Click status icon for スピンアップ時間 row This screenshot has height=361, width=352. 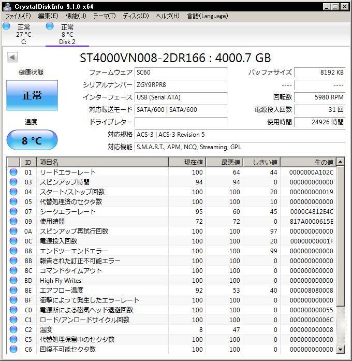click(x=13, y=182)
